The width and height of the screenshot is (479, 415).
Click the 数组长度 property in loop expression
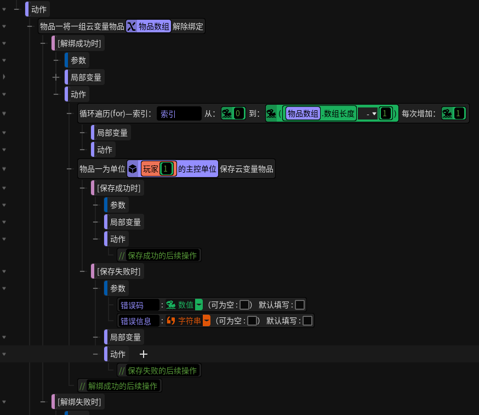pos(339,113)
